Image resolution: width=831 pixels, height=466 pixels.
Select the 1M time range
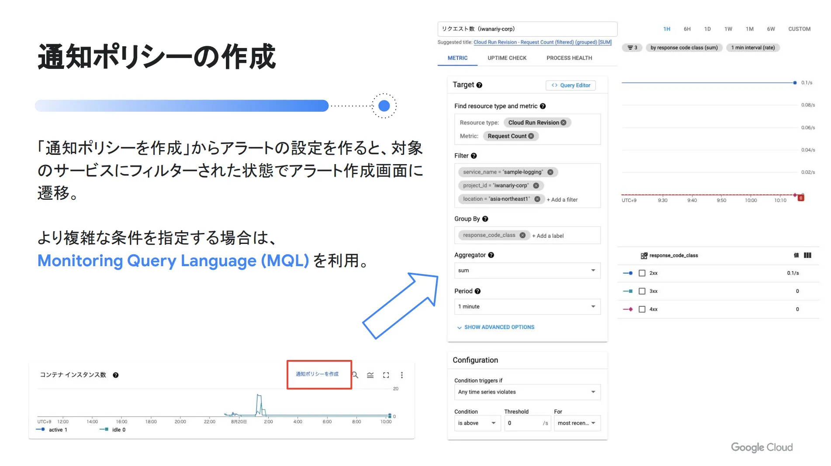(750, 29)
